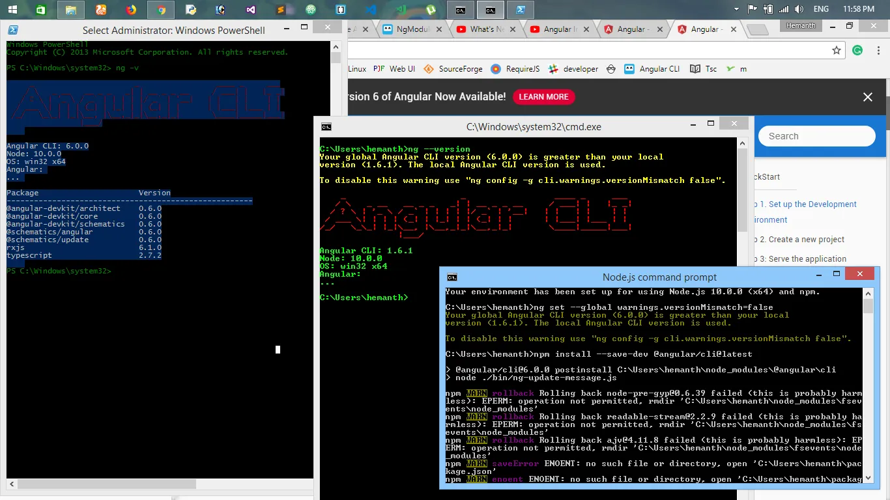Check battery status in the system tray
Viewport: 890px width, 500px height.
pos(768,9)
